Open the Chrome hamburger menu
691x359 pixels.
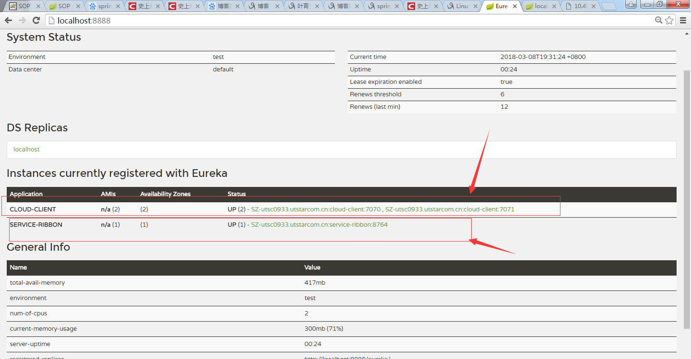pyautogui.click(x=683, y=21)
